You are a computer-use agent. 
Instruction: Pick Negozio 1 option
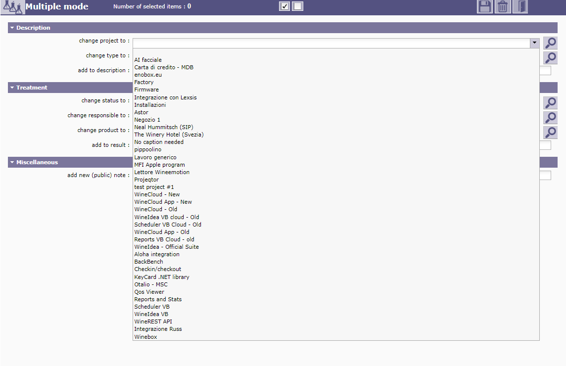tap(336, 120)
